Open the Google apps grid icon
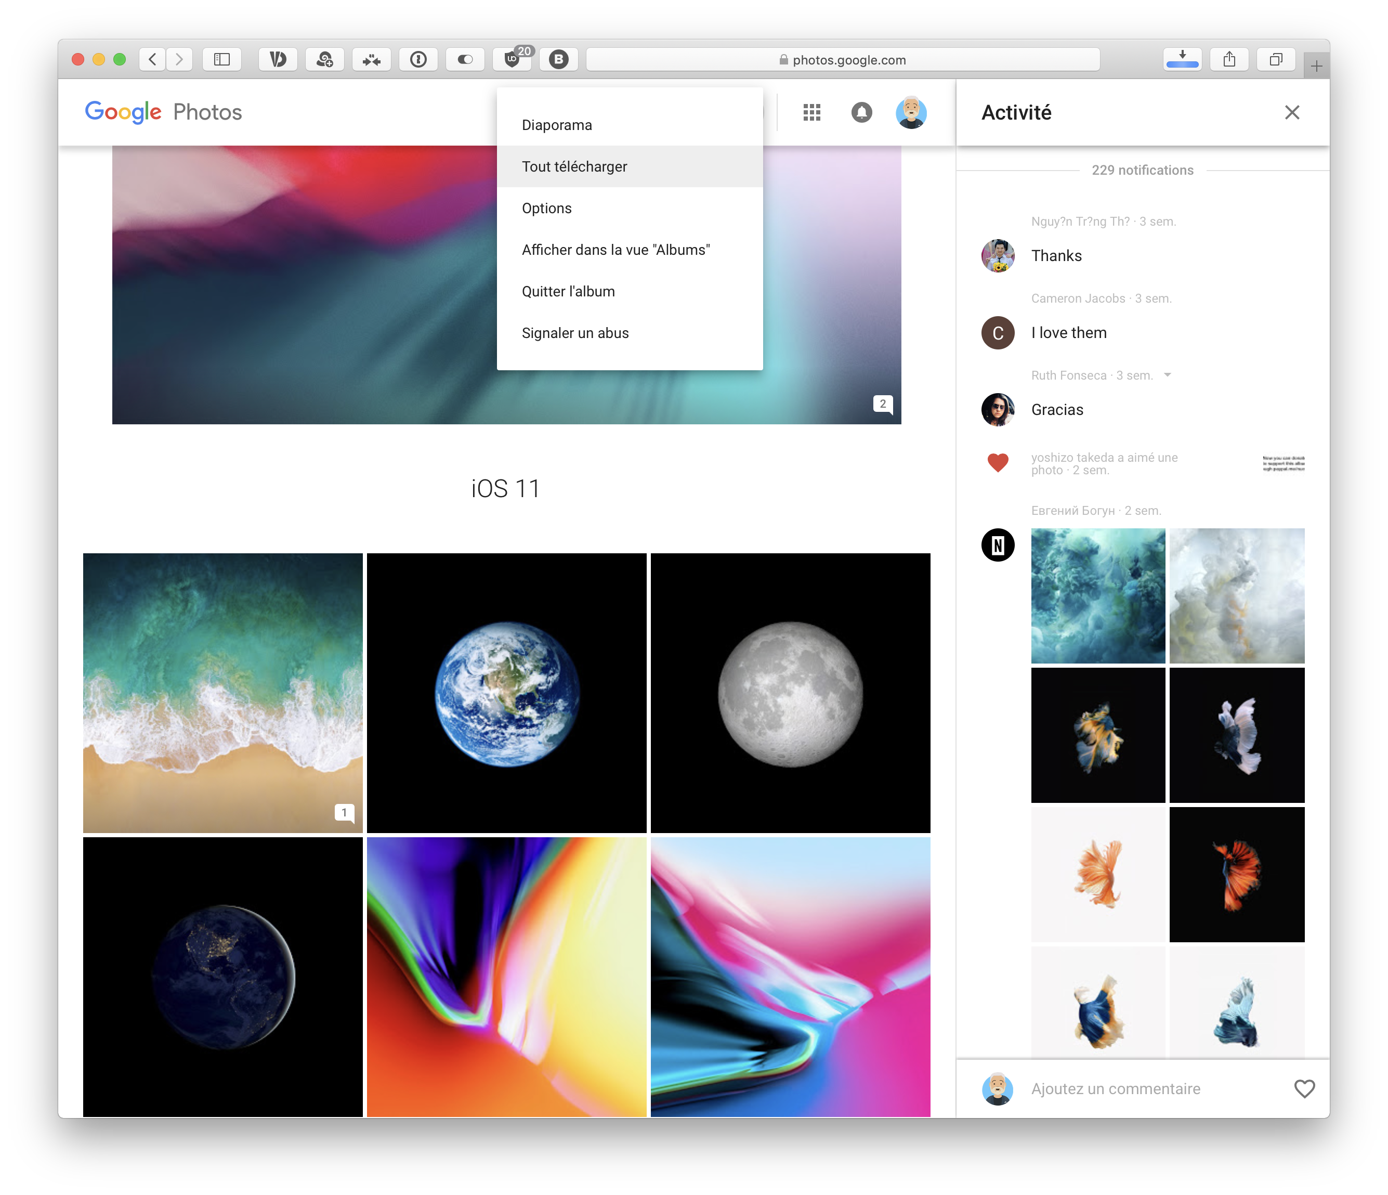Screen dimensions: 1388x1195 (811, 113)
